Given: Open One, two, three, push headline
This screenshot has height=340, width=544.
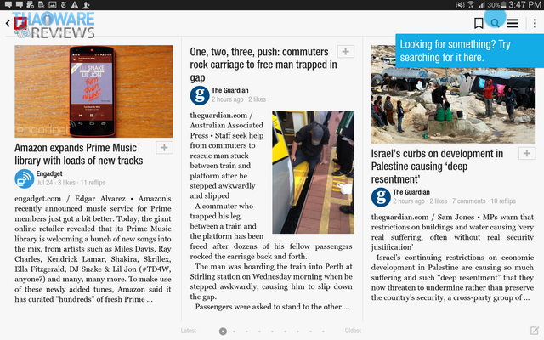Looking at the screenshot, I should 263,65.
